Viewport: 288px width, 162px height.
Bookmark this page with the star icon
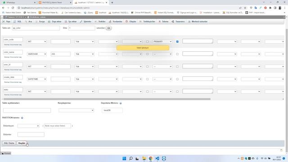pyautogui.click(x=245, y=8)
